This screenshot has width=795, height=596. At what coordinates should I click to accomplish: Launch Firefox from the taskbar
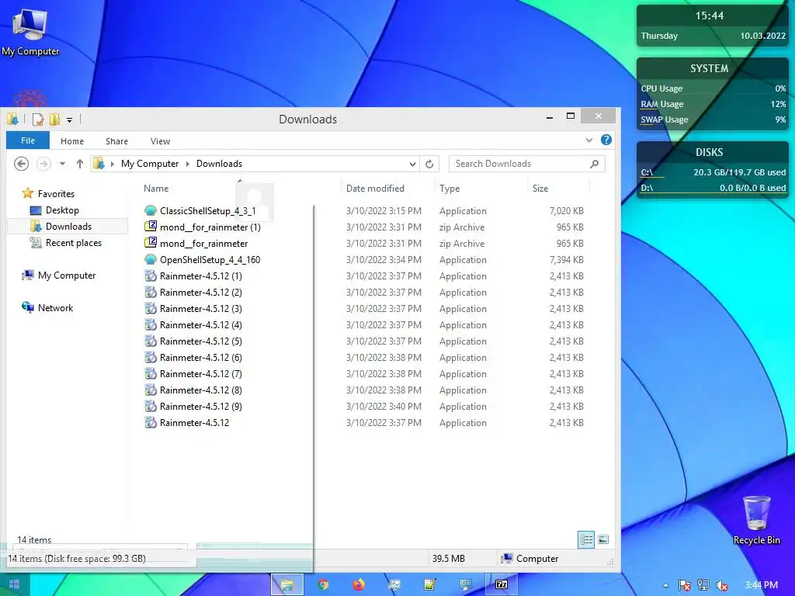click(x=359, y=584)
